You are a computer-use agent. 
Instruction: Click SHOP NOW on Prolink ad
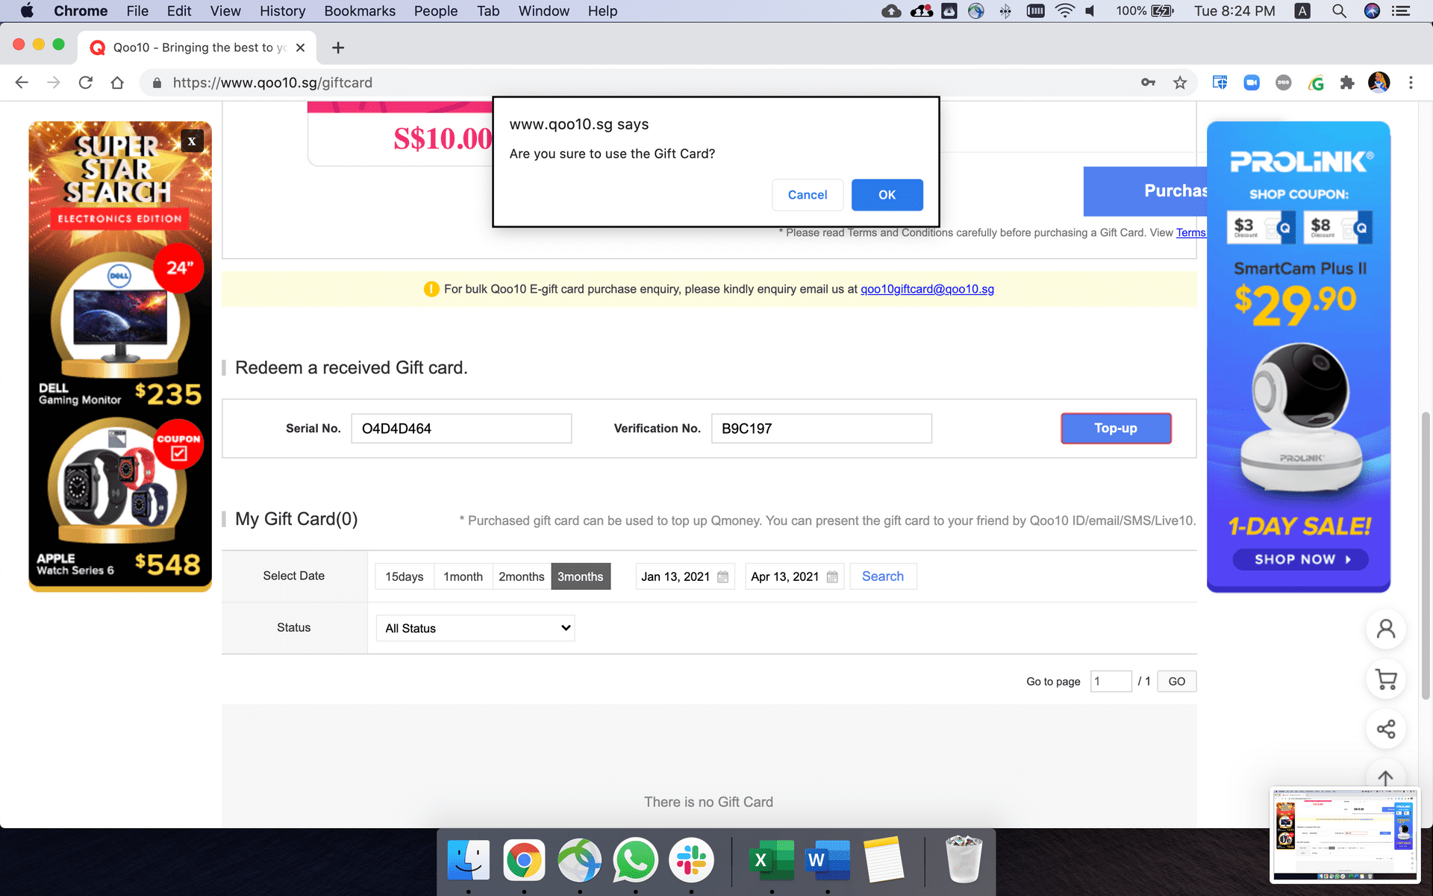(x=1300, y=559)
